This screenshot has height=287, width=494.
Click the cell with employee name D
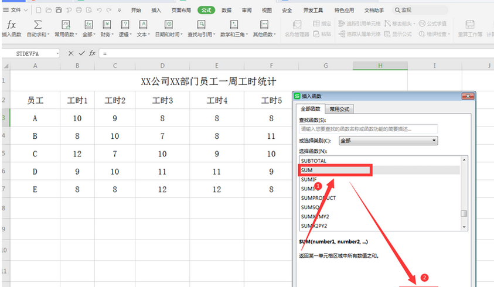[x=35, y=172]
